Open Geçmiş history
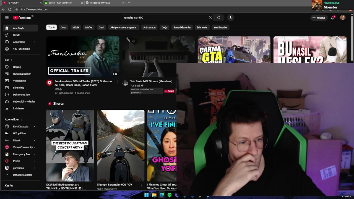The width and height of the screenshot is (354, 199). point(20,67)
